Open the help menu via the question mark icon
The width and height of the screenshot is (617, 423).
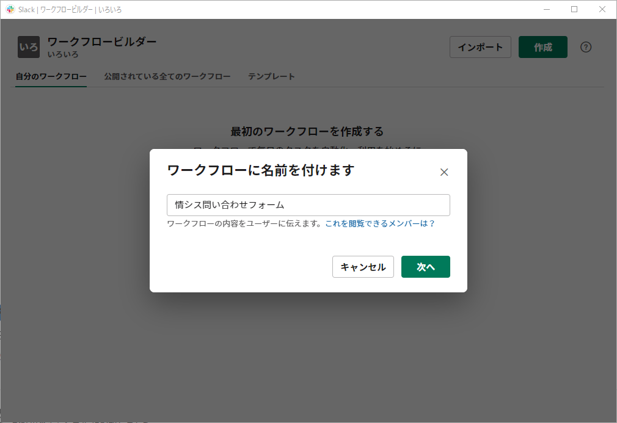(x=586, y=46)
